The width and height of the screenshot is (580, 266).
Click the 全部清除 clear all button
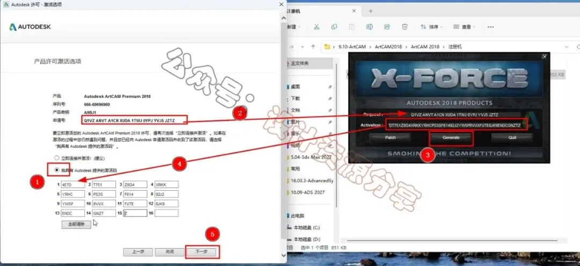[x=76, y=225]
